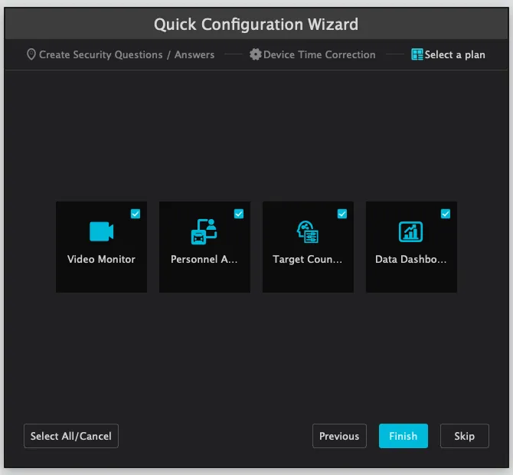Viewport: 513px width, 475px height.
Task: Open the Select a plan step
Action: click(455, 54)
